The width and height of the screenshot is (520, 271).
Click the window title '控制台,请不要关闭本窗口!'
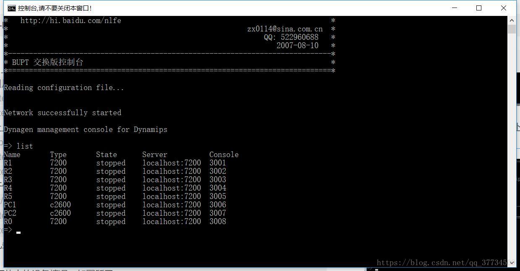55,8
